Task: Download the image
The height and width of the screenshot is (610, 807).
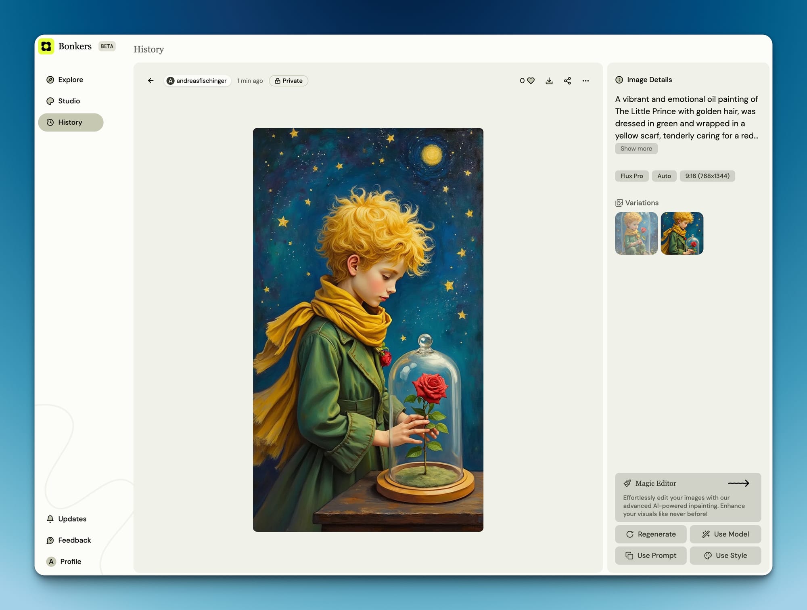Action: tap(549, 81)
